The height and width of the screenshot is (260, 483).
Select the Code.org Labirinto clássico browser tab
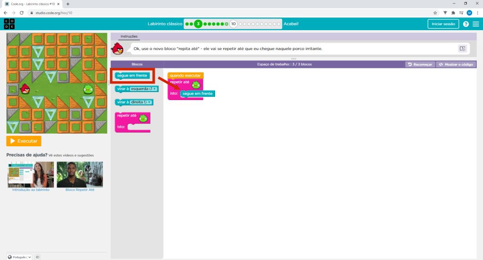(x=32, y=4)
